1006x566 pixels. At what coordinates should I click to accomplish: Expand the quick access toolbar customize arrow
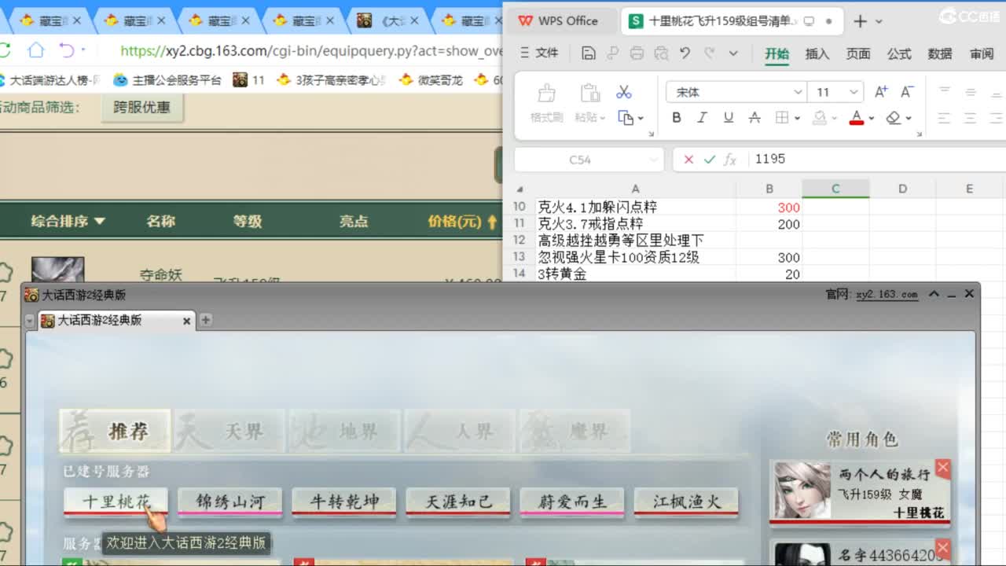coord(733,53)
